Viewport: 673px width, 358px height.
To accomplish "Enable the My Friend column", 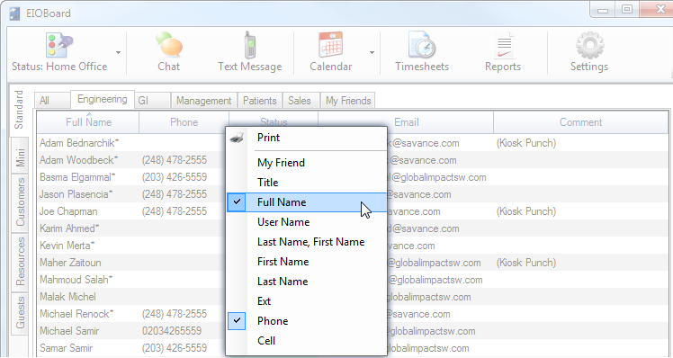I will [307, 163].
